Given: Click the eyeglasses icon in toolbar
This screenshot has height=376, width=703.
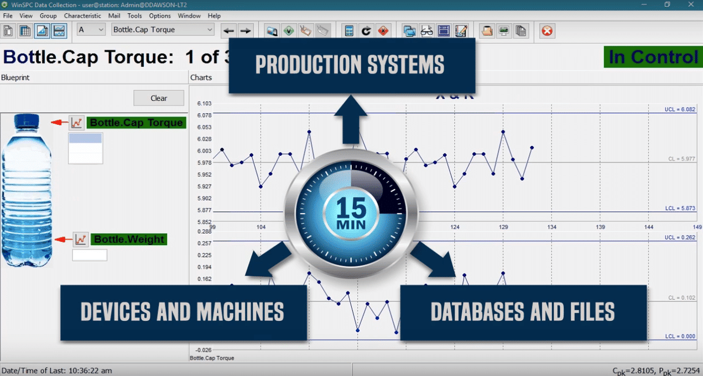Looking at the screenshot, I should (426, 30).
